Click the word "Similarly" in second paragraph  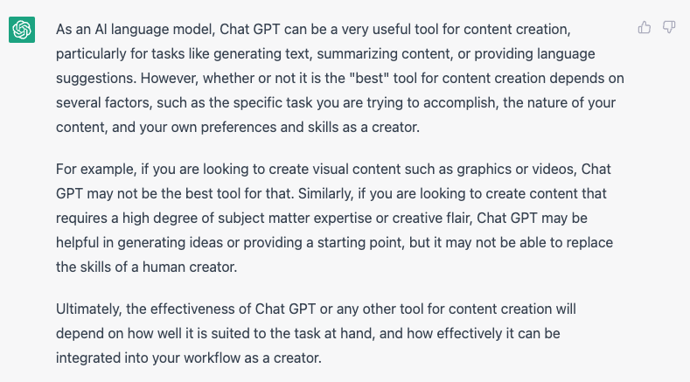click(x=324, y=194)
